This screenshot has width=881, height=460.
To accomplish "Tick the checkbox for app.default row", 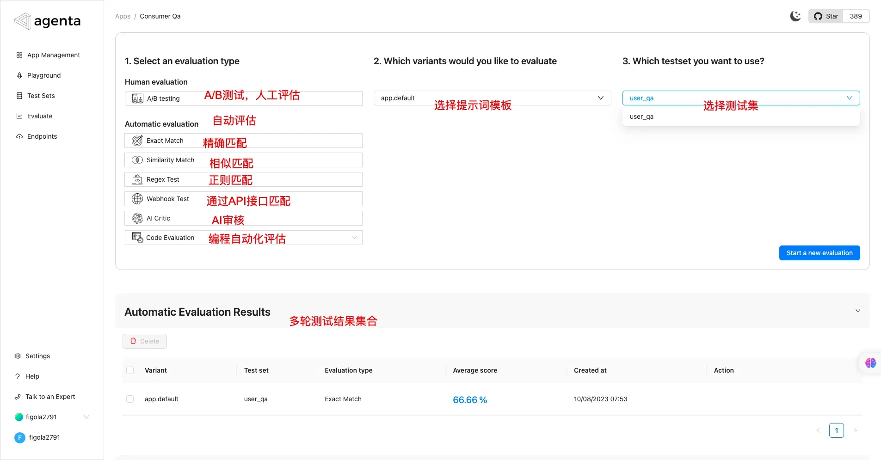I will (130, 399).
